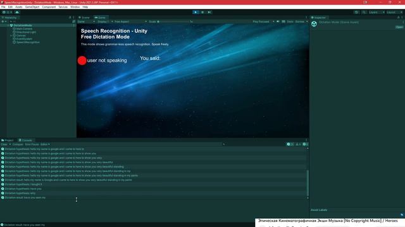
Task: Open the Assets menu
Action: pyautogui.click(x=19, y=7)
